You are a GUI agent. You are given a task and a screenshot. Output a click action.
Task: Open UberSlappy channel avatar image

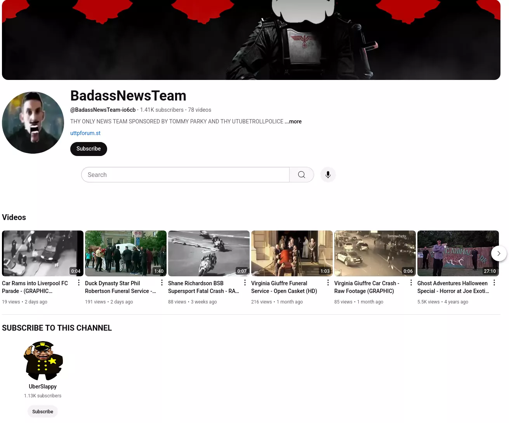tap(43, 361)
